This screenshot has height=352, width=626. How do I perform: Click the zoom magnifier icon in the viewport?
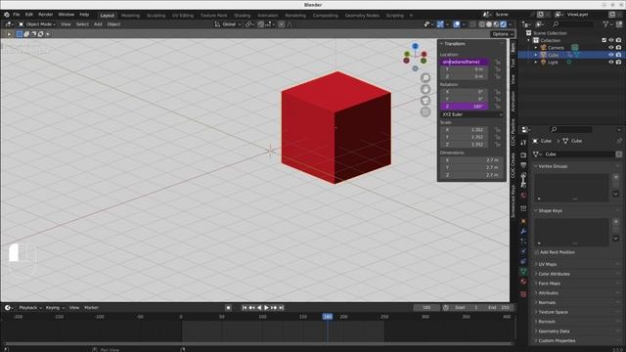point(425,78)
